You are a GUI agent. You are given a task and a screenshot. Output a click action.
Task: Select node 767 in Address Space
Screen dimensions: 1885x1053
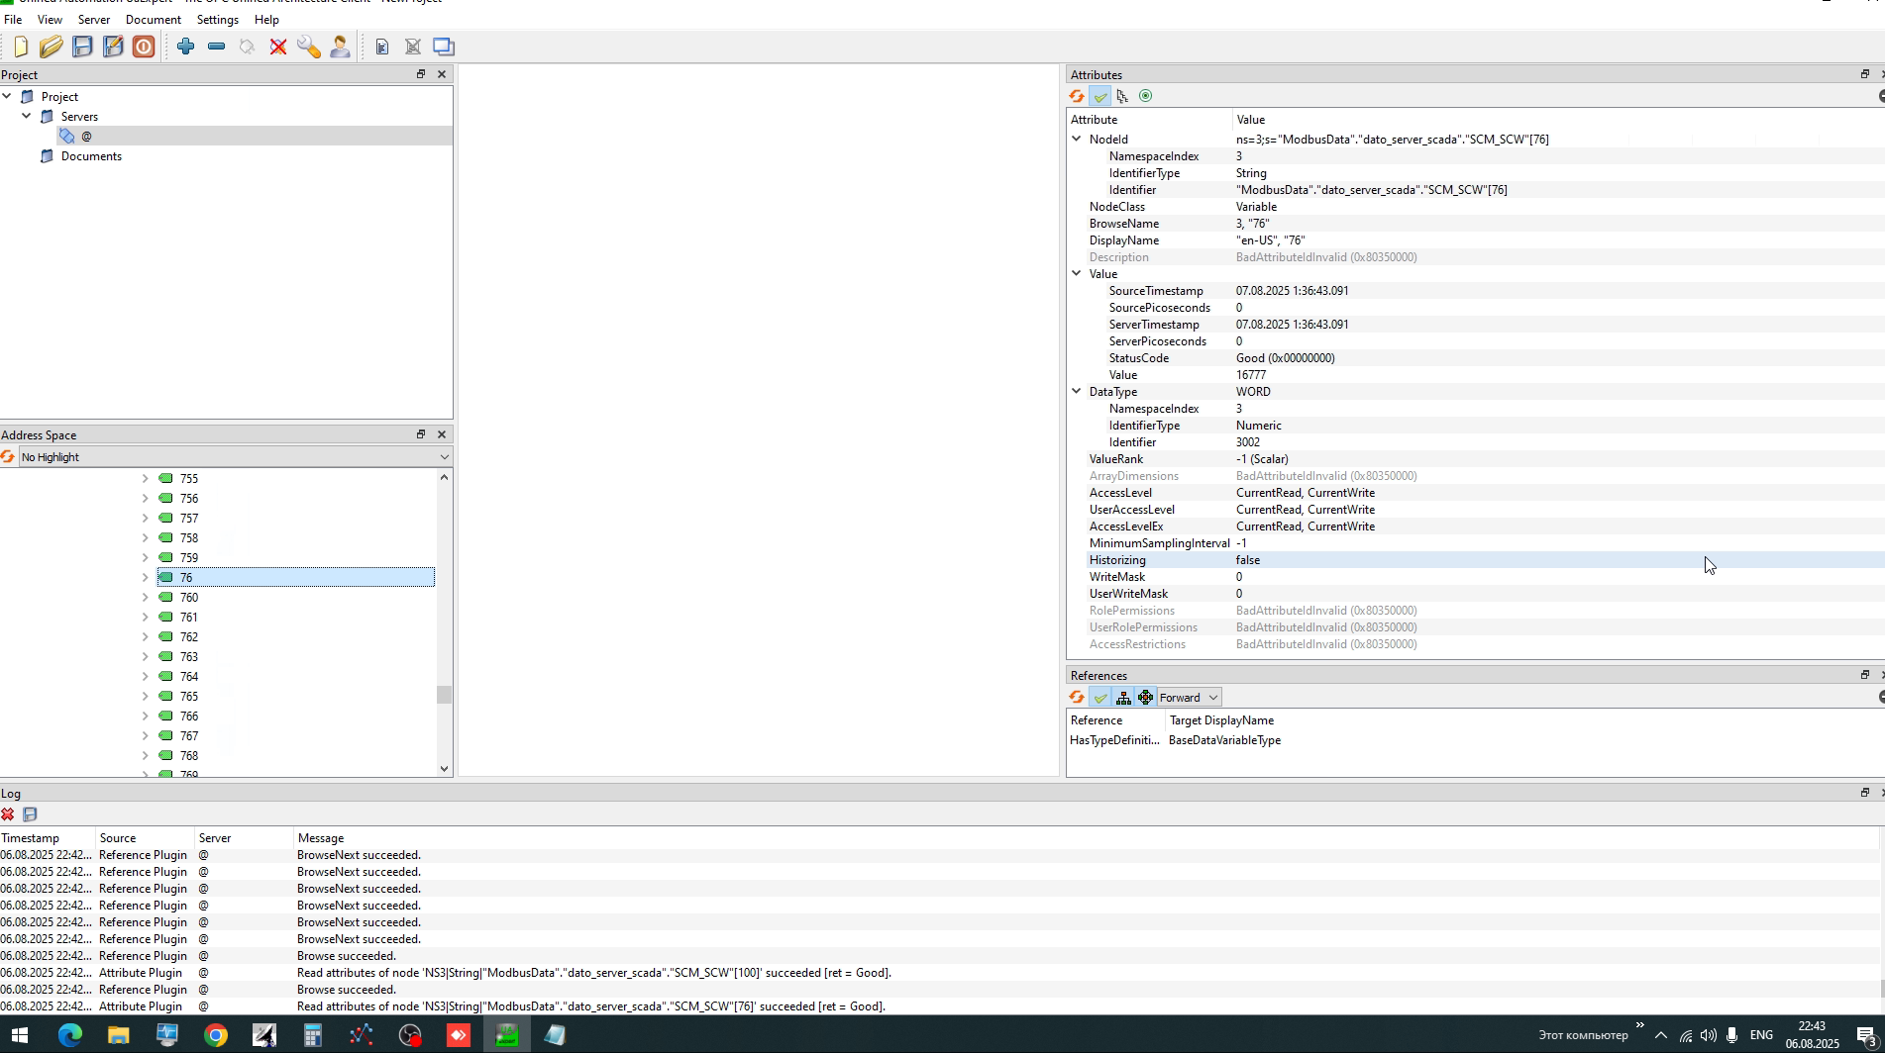click(x=189, y=736)
